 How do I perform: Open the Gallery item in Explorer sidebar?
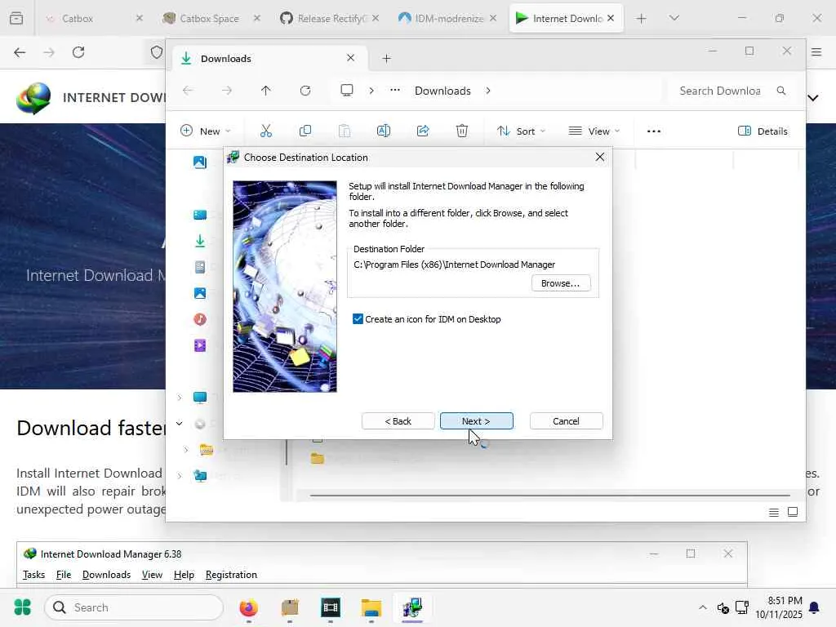[x=200, y=162]
